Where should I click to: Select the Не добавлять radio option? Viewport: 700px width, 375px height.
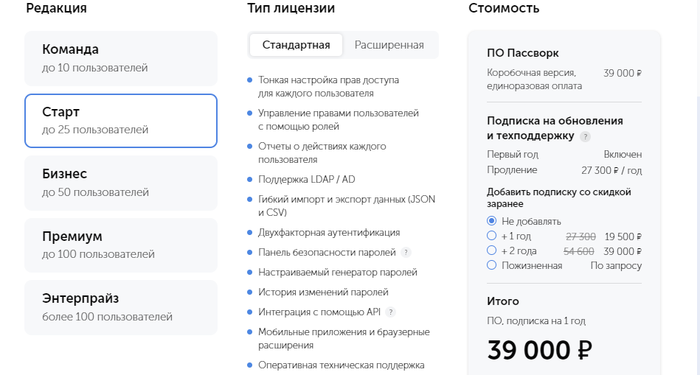click(x=492, y=221)
